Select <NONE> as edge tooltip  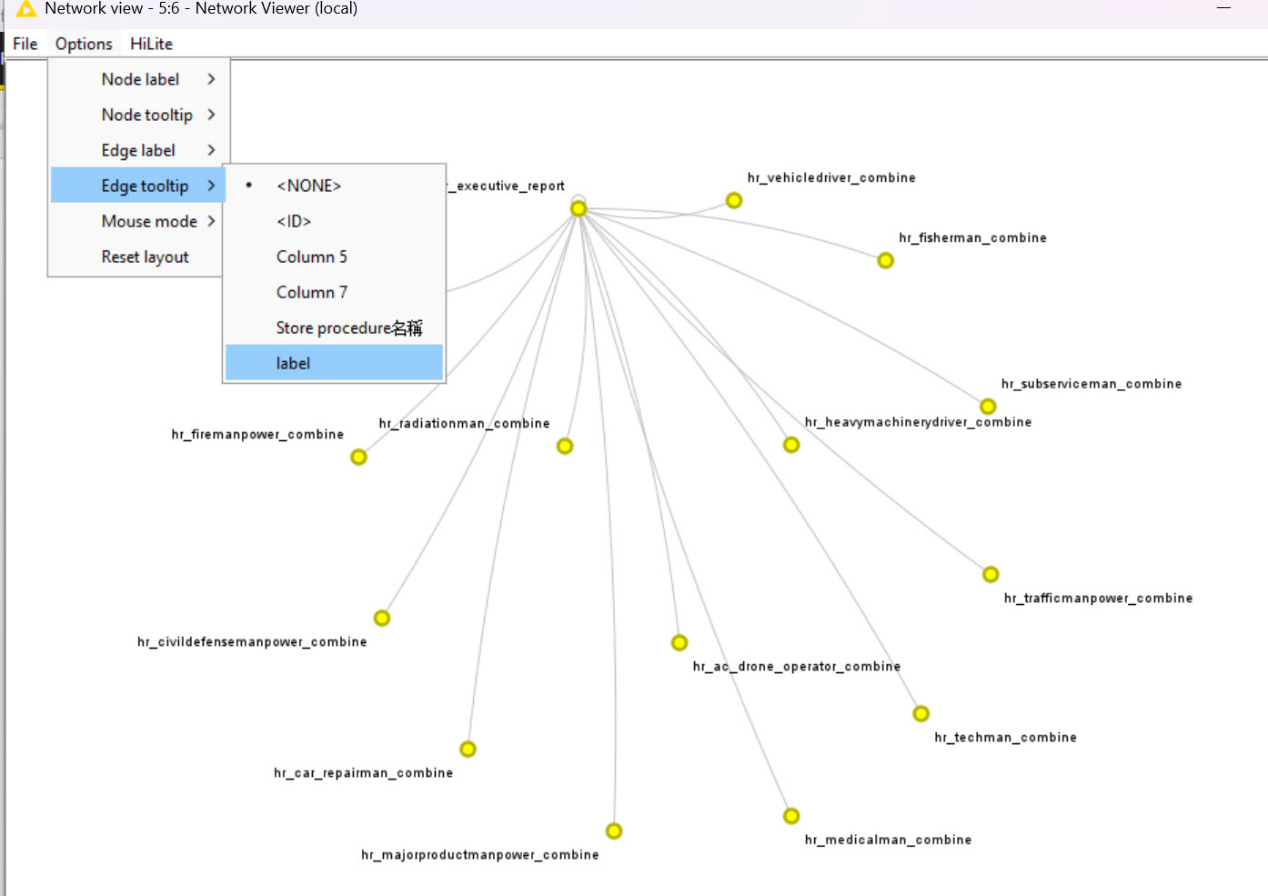coord(334,186)
